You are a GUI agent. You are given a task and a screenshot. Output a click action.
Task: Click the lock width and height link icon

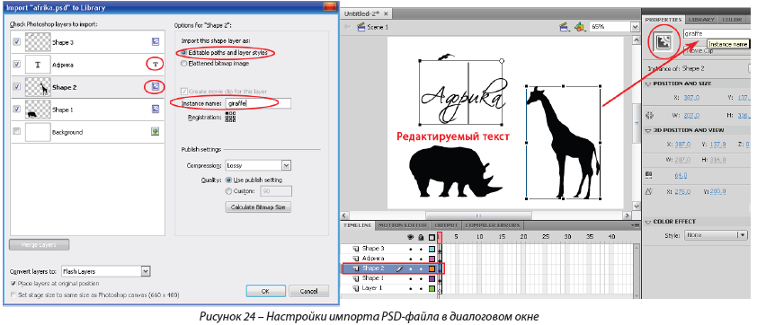coord(649,116)
